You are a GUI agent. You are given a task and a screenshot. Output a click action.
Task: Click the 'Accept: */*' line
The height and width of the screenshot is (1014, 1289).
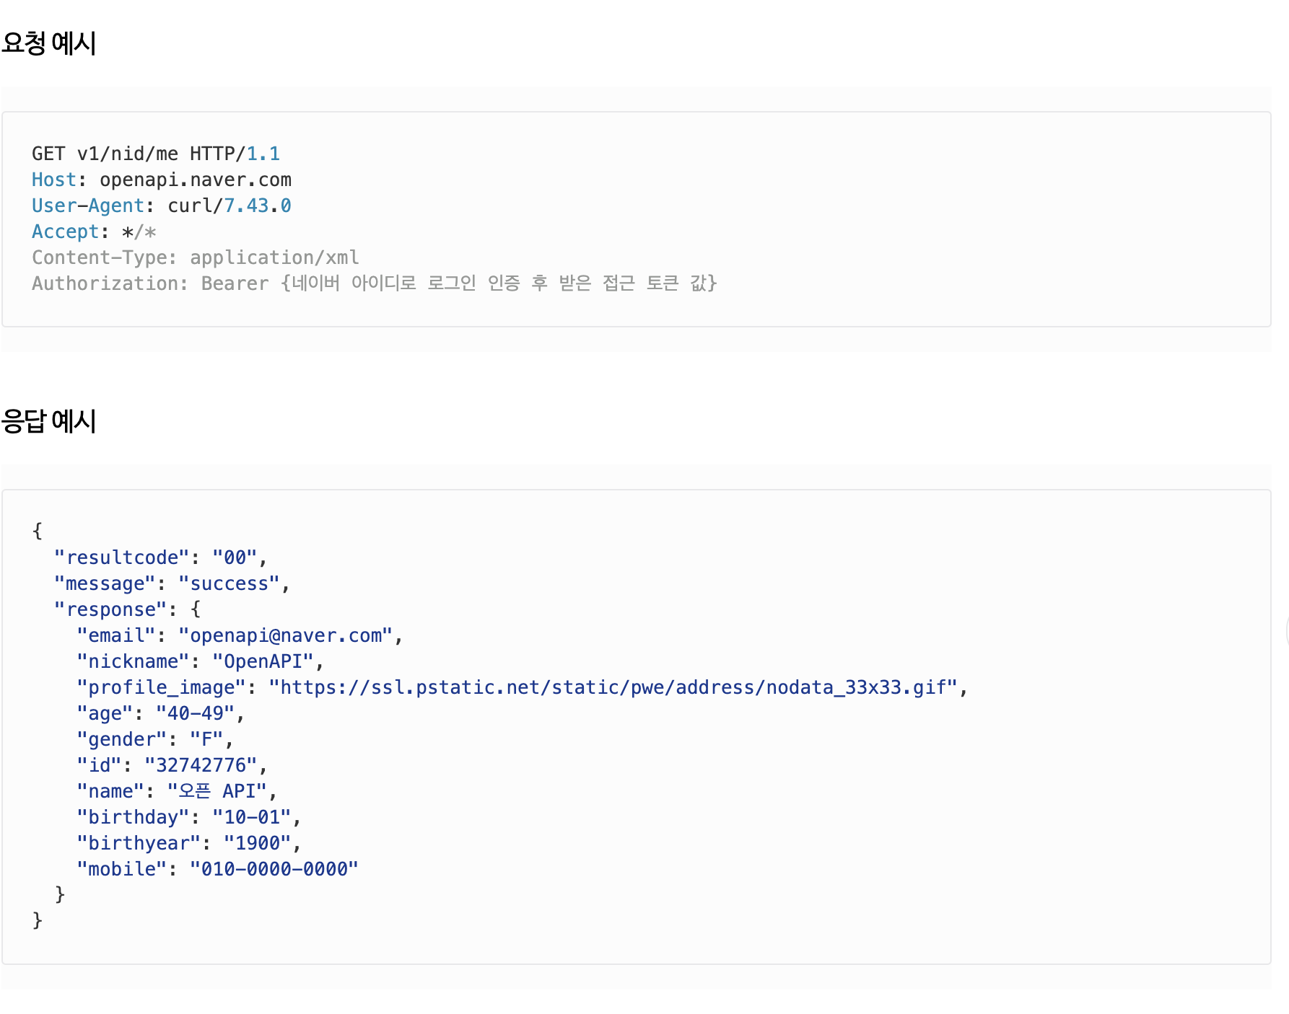(94, 232)
